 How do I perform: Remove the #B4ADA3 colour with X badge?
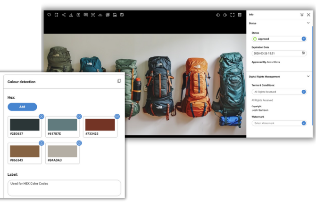[x=79, y=143]
